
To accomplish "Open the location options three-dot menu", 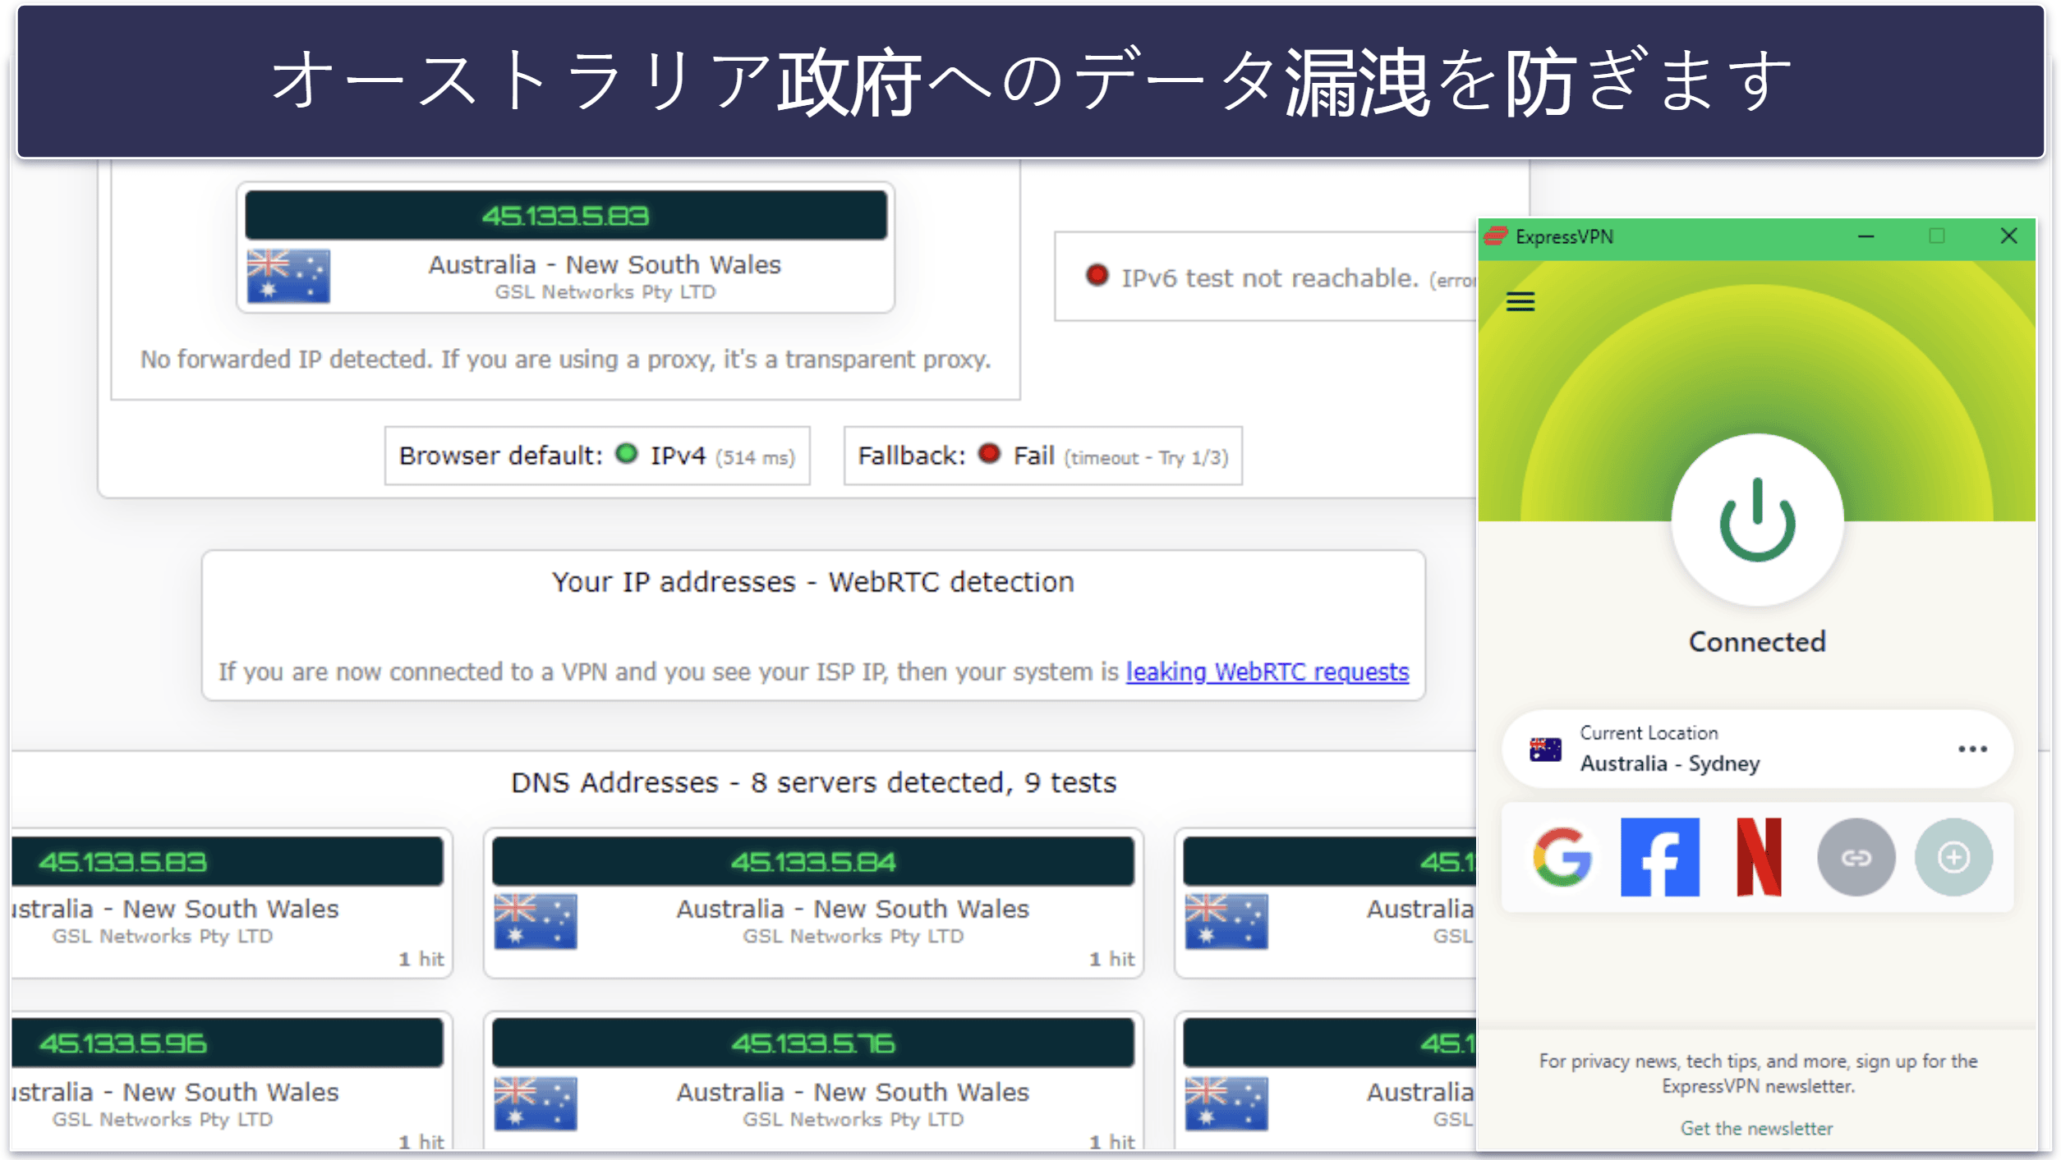I will pos(1971,749).
